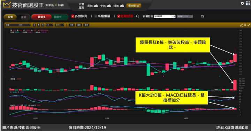Click the first toolbar button after 還原日
Image resolution: width=251 pixels, height=132 pixels.
click(71, 25)
